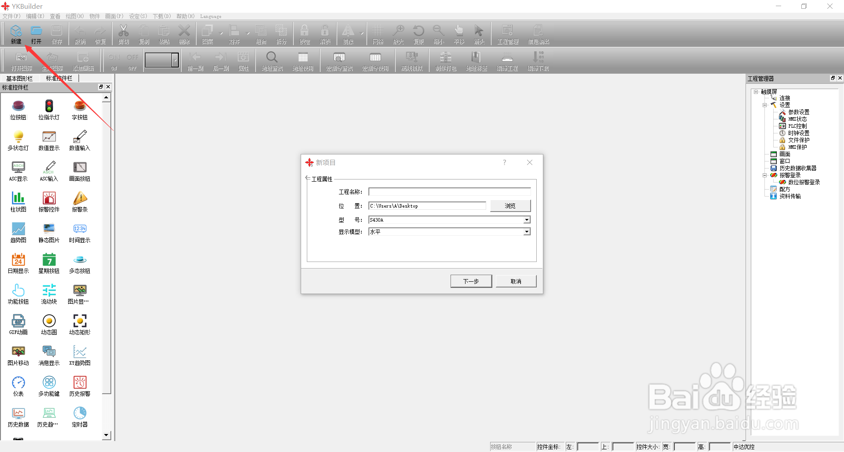Collapse the 设置 tree node
Viewport: 844px width, 452px height.
click(x=765, y=105)
